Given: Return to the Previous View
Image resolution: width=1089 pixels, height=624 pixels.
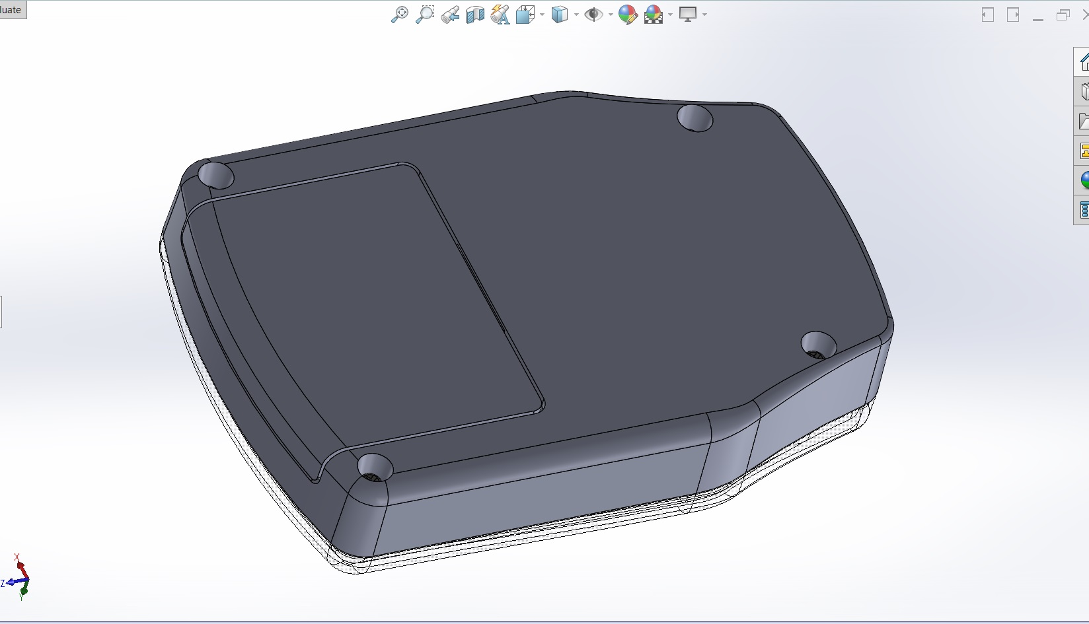Looking at the screenshot, I should point(450,15).
